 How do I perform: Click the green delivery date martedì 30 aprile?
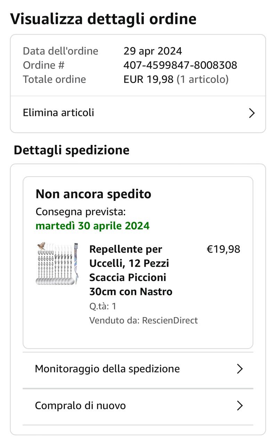coord(92,226)
